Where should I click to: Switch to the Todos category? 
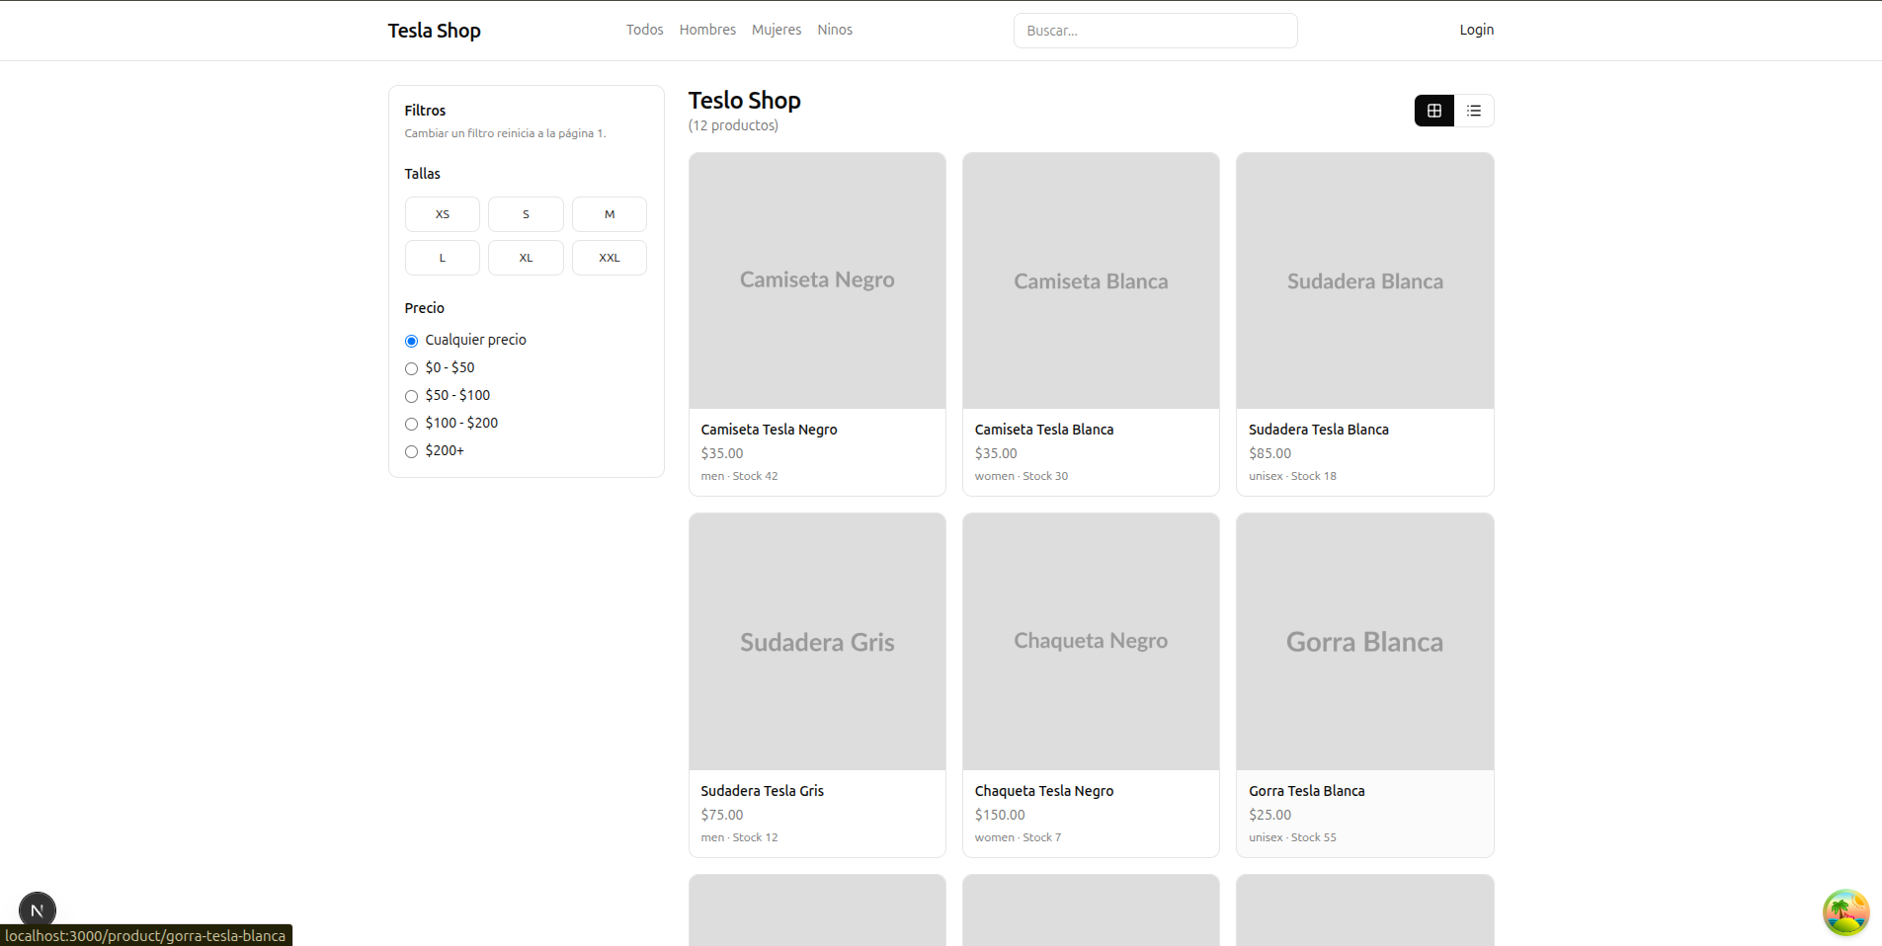pos(643,29)
